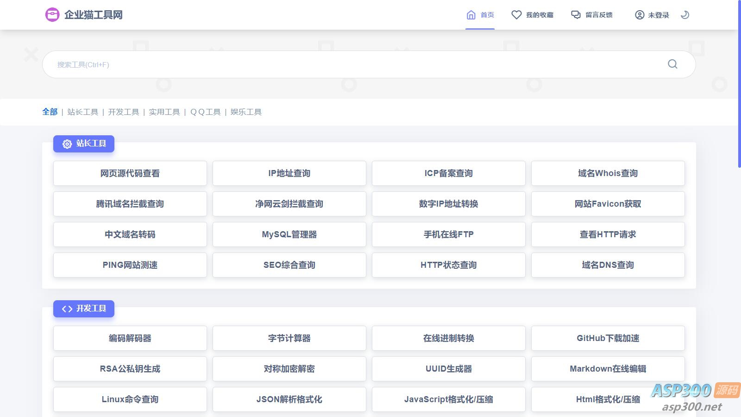Open the Markdown在线编辑 tool

pyautogui.click(x=608, y=369)
